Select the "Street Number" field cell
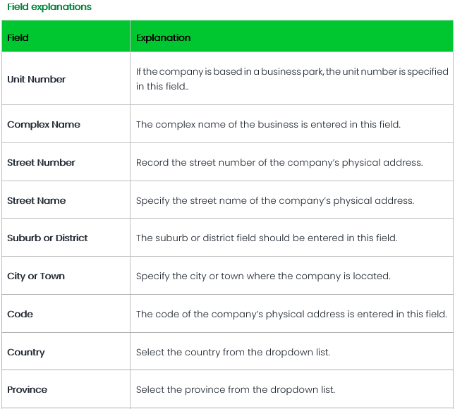This screenshot has height=409, width=455. (41, 162)
